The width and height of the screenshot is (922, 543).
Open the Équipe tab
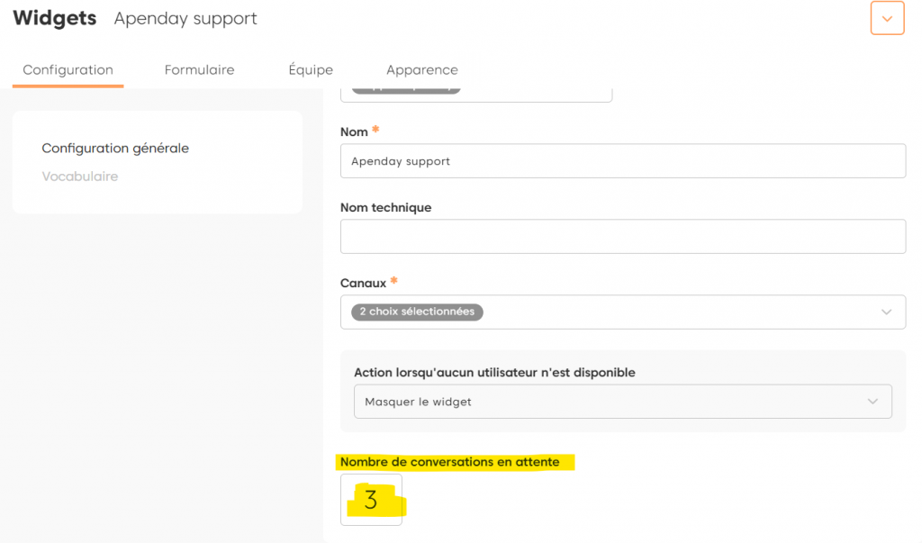tap(311, 70)
